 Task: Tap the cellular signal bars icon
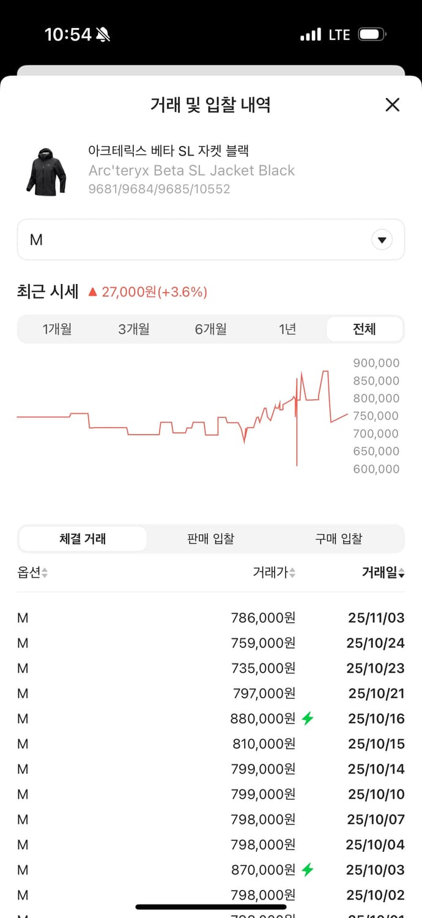[309, 35]
